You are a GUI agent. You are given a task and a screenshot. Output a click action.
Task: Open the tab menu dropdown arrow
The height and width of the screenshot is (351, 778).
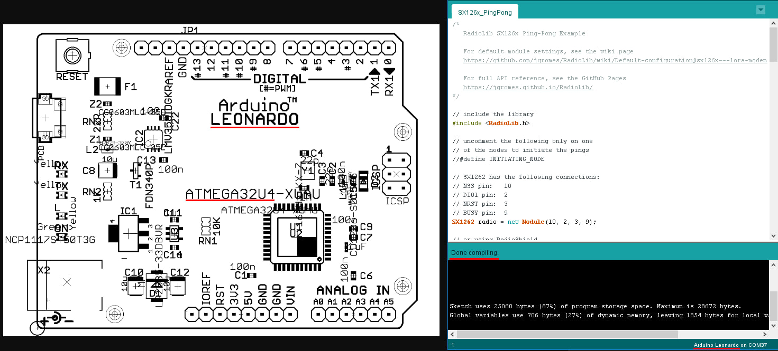point(761,10)
